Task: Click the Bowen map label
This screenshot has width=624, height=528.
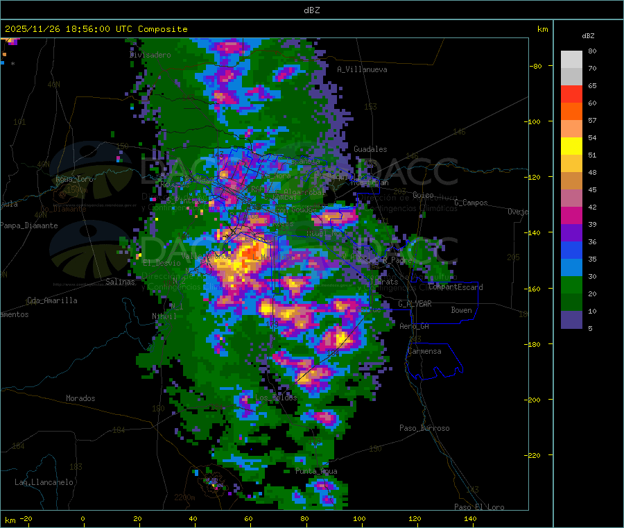Action: (462, 311)
